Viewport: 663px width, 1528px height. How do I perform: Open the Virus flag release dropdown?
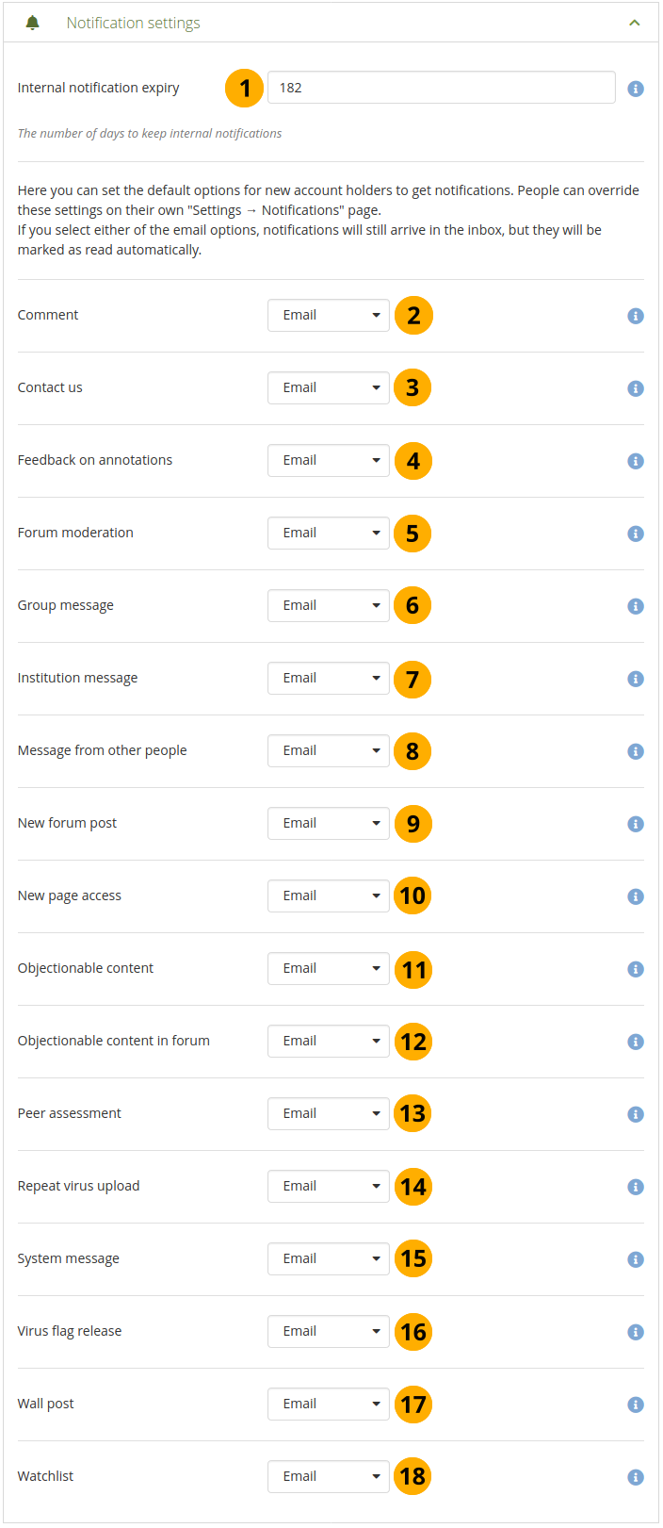point(328,1332)
